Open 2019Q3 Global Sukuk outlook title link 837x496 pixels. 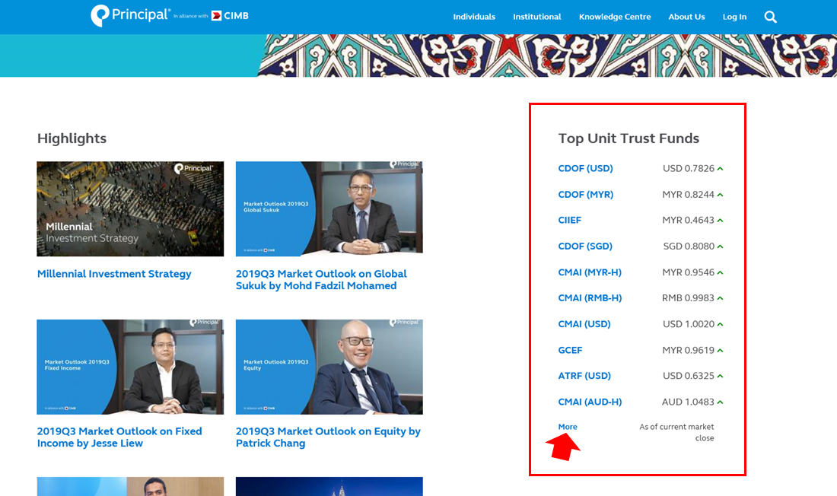point(321,280)
